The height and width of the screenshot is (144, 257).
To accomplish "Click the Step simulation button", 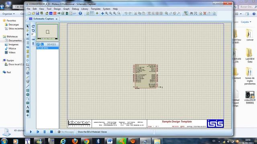I will click(x=38, y=132).
